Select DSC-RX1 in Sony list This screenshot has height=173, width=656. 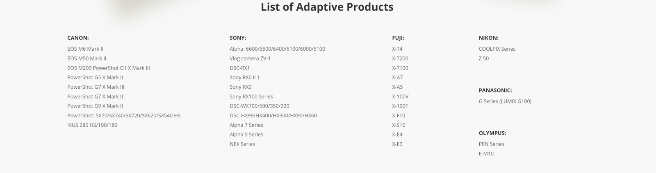click(240, 68)
